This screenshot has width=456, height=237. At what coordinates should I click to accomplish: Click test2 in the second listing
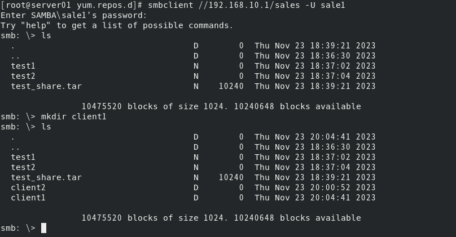point(23,167)
